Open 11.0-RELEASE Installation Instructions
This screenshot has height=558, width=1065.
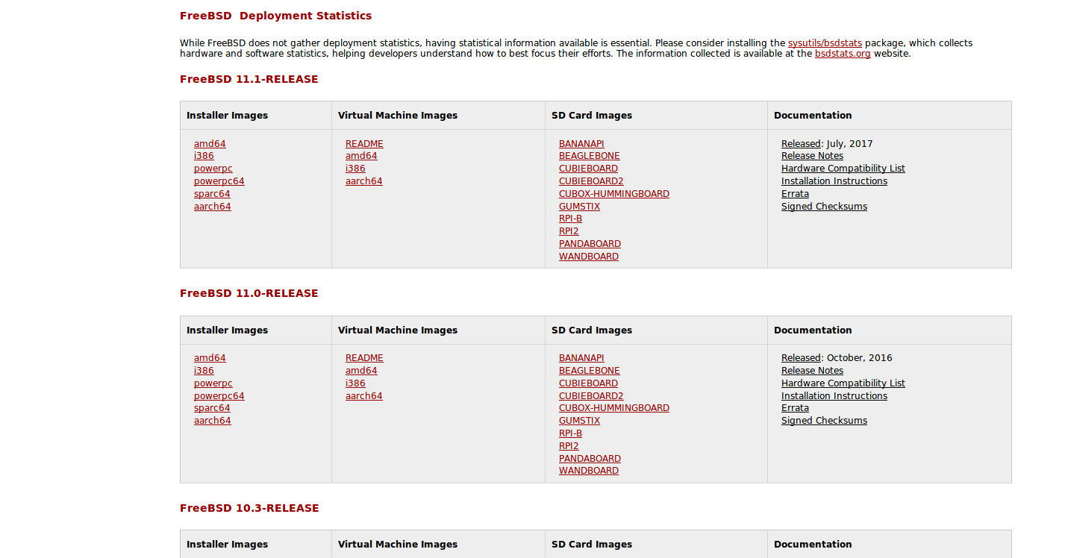[834, 396]
